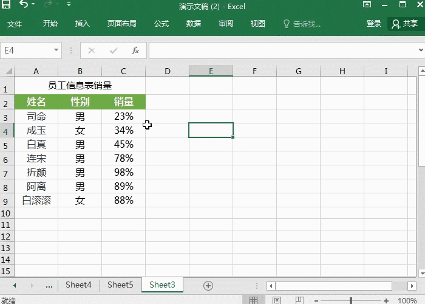Switch to Sheet5 tab

point(120,285)
